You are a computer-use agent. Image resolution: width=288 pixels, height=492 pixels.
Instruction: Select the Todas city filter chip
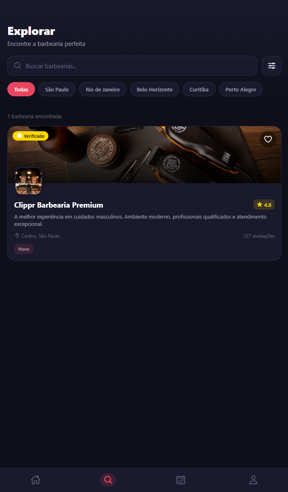click(x=21, y=89)
